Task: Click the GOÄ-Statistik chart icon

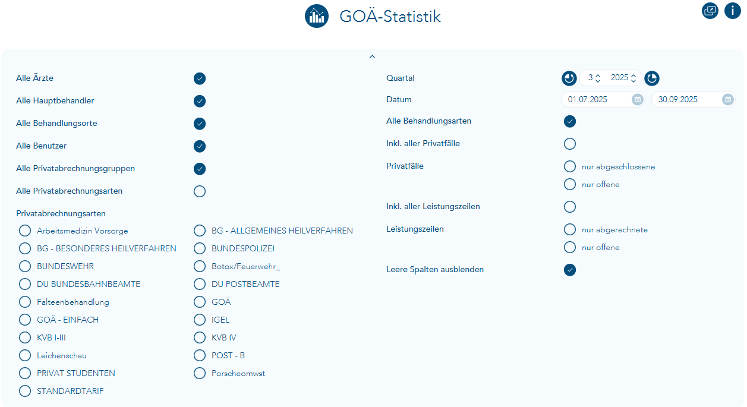Action: click(x=317, y=16)
